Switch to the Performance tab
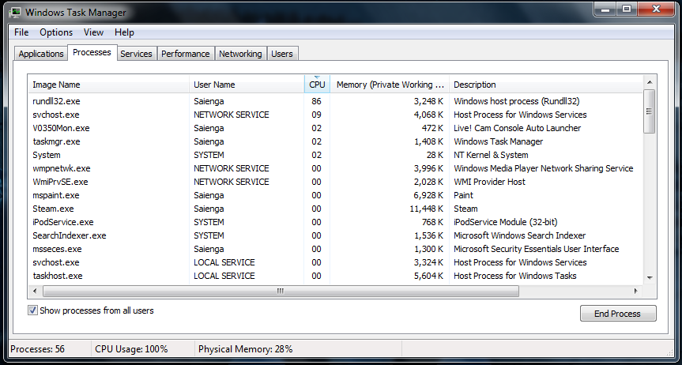The image size is (682, 365). point(186,54)
